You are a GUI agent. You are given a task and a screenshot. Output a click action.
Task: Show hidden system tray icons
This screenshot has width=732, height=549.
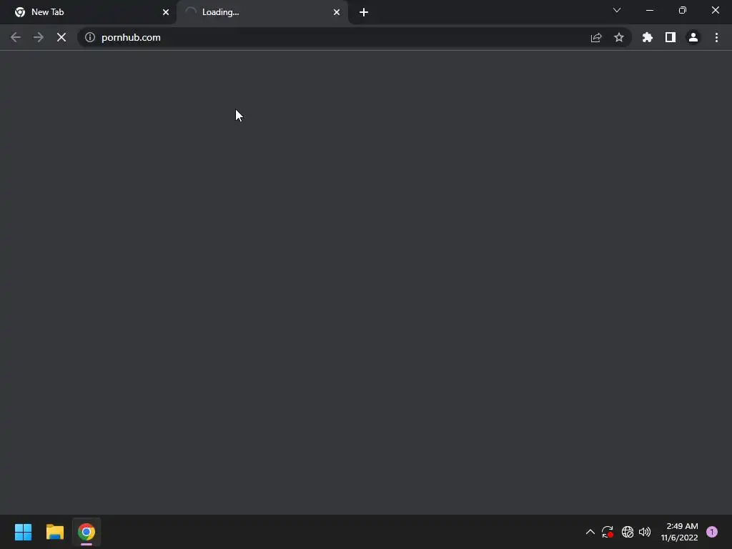point(590,532)
